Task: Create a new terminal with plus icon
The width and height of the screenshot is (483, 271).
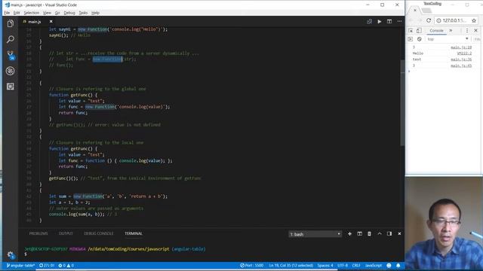Action: (x=349, y=234)
